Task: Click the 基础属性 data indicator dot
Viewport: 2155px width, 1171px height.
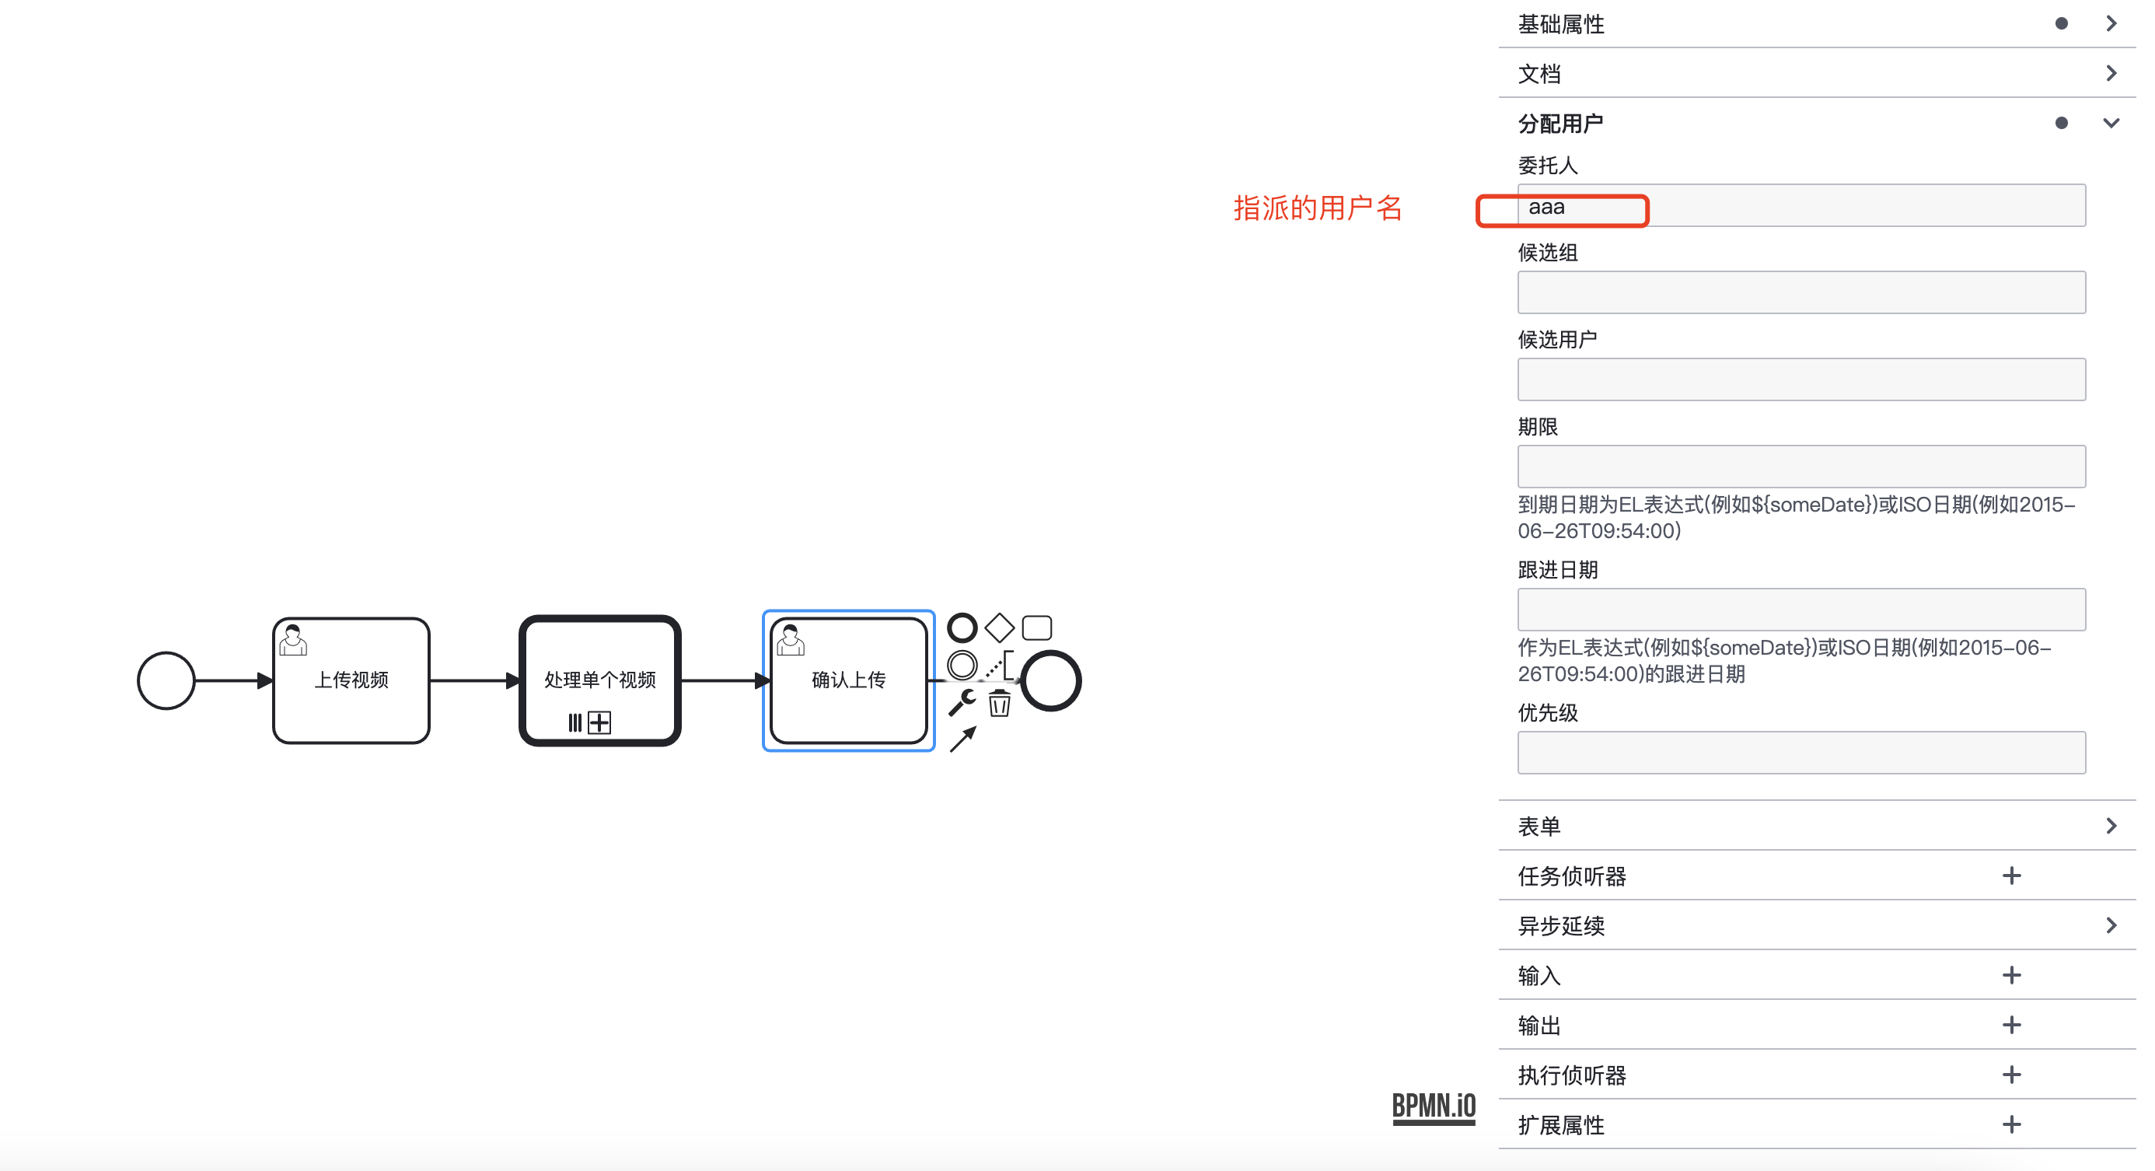Action: (x=2060, y=23)
